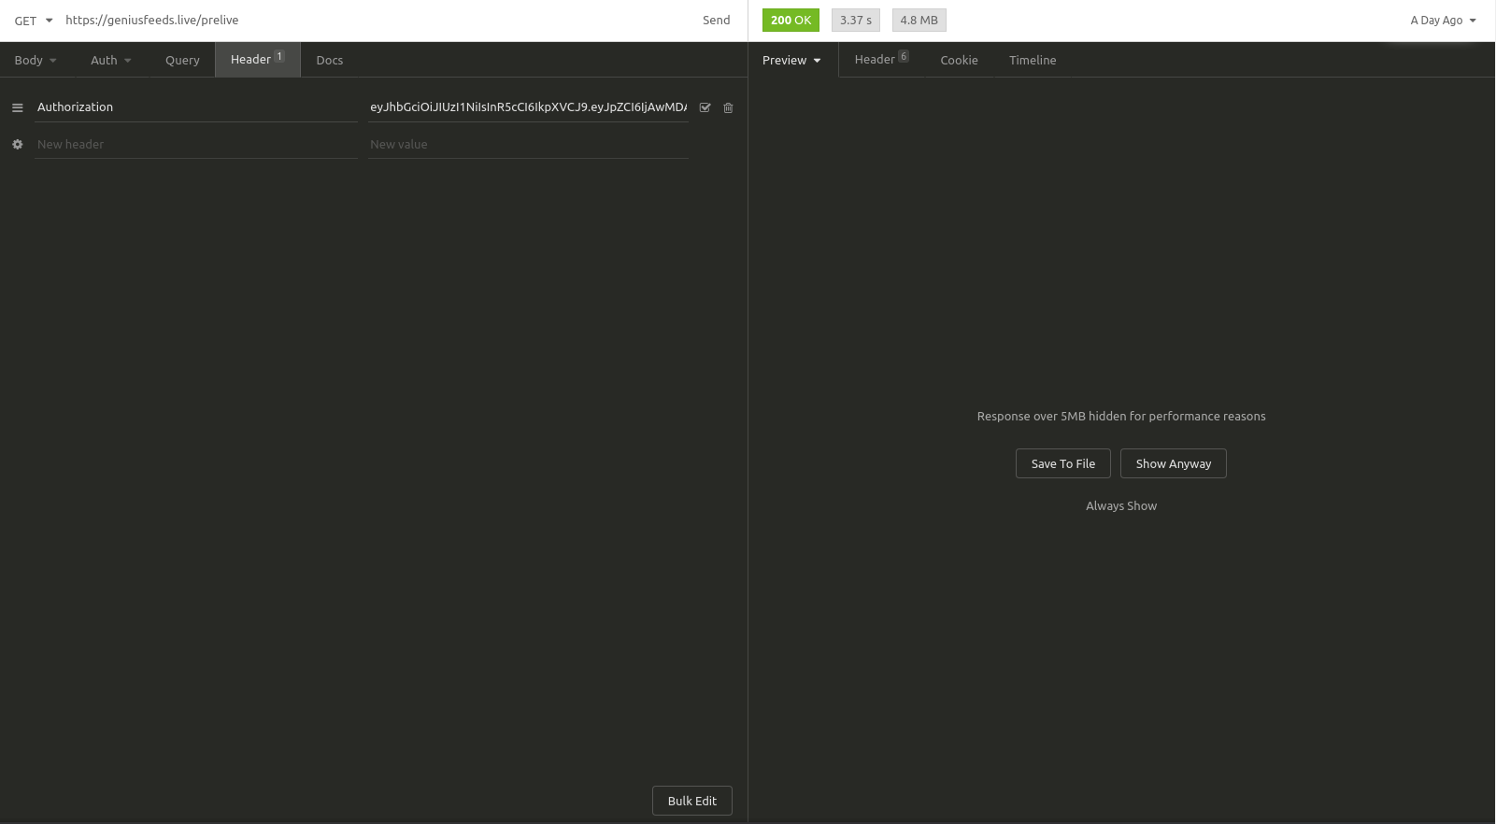Viewport: 1496px width, 824px height.
Task: Open the Auth type dropdown
Action: (x=110, y=60)
